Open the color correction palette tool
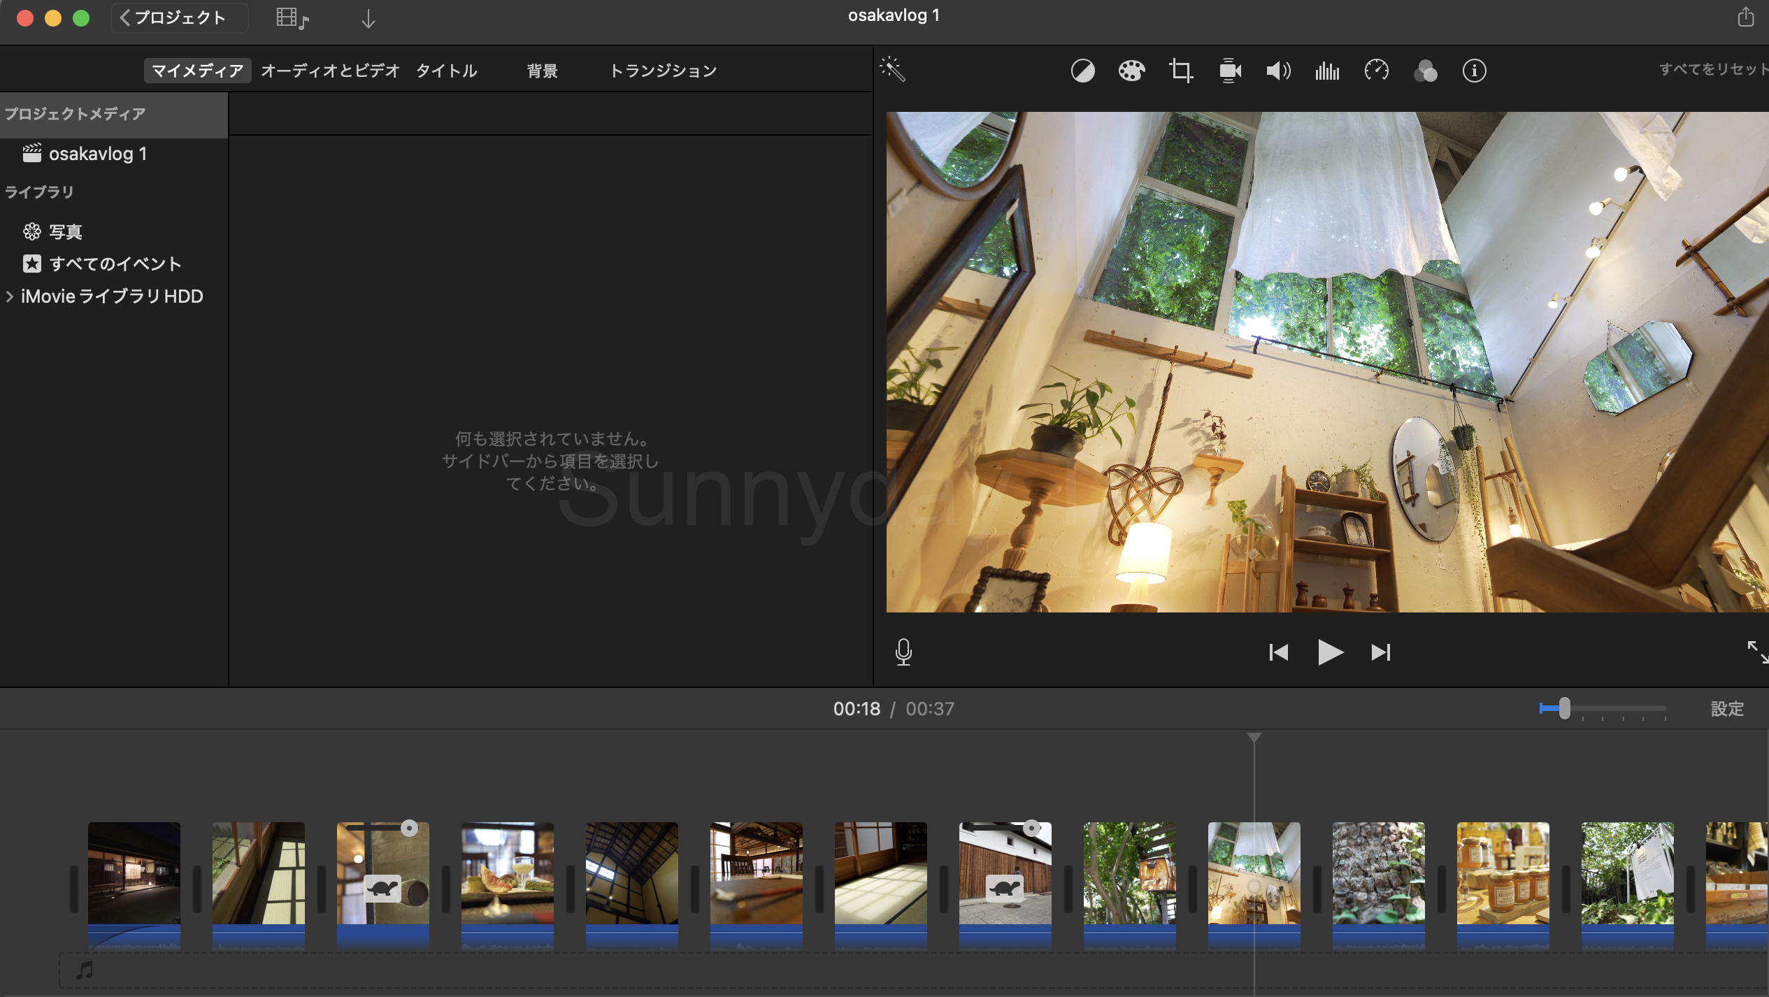 click(1131, 71)
